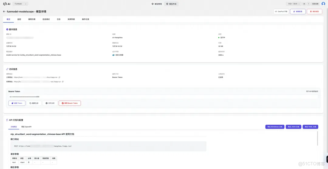Go back using the arrow beside funmodel-modelscope
Image resolution: width=328 pixels, height=169 pixels.
(4, 12)
